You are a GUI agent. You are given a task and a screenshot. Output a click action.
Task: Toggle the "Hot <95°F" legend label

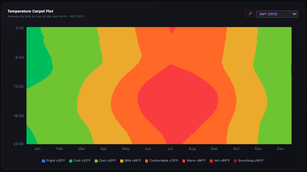click(222, 161)
